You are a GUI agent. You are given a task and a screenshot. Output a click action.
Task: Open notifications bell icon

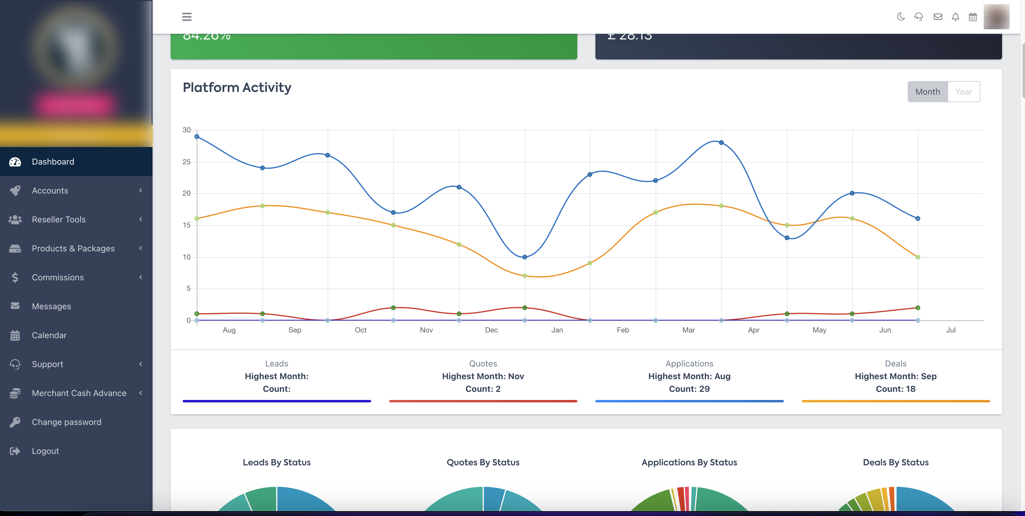(x=955, y=17)
